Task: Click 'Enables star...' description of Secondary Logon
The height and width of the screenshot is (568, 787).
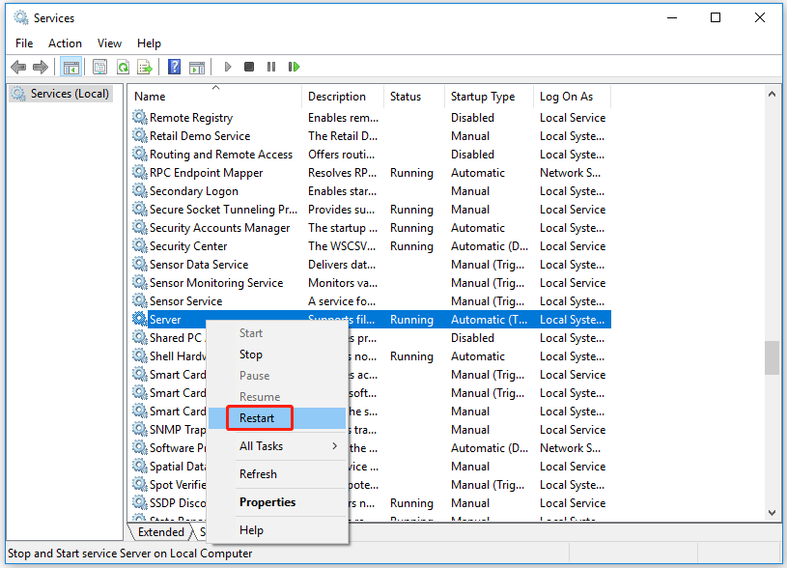Action: (342, 191)
